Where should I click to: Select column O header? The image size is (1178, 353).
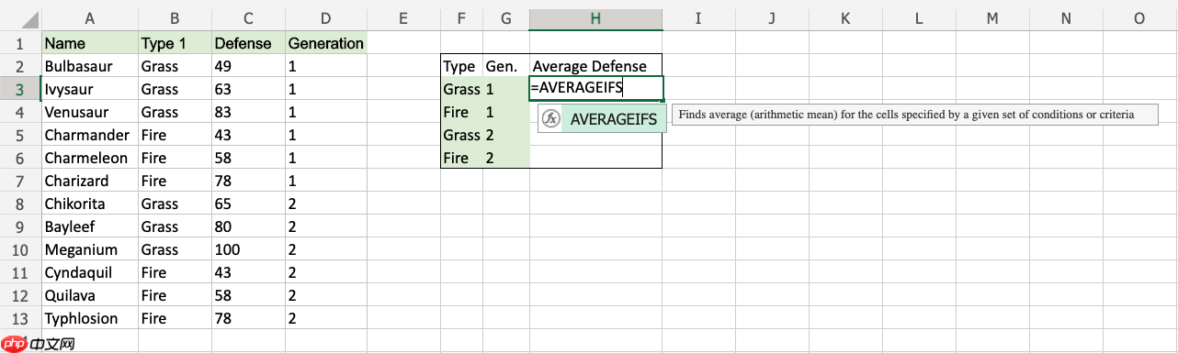click(1140, 18)
